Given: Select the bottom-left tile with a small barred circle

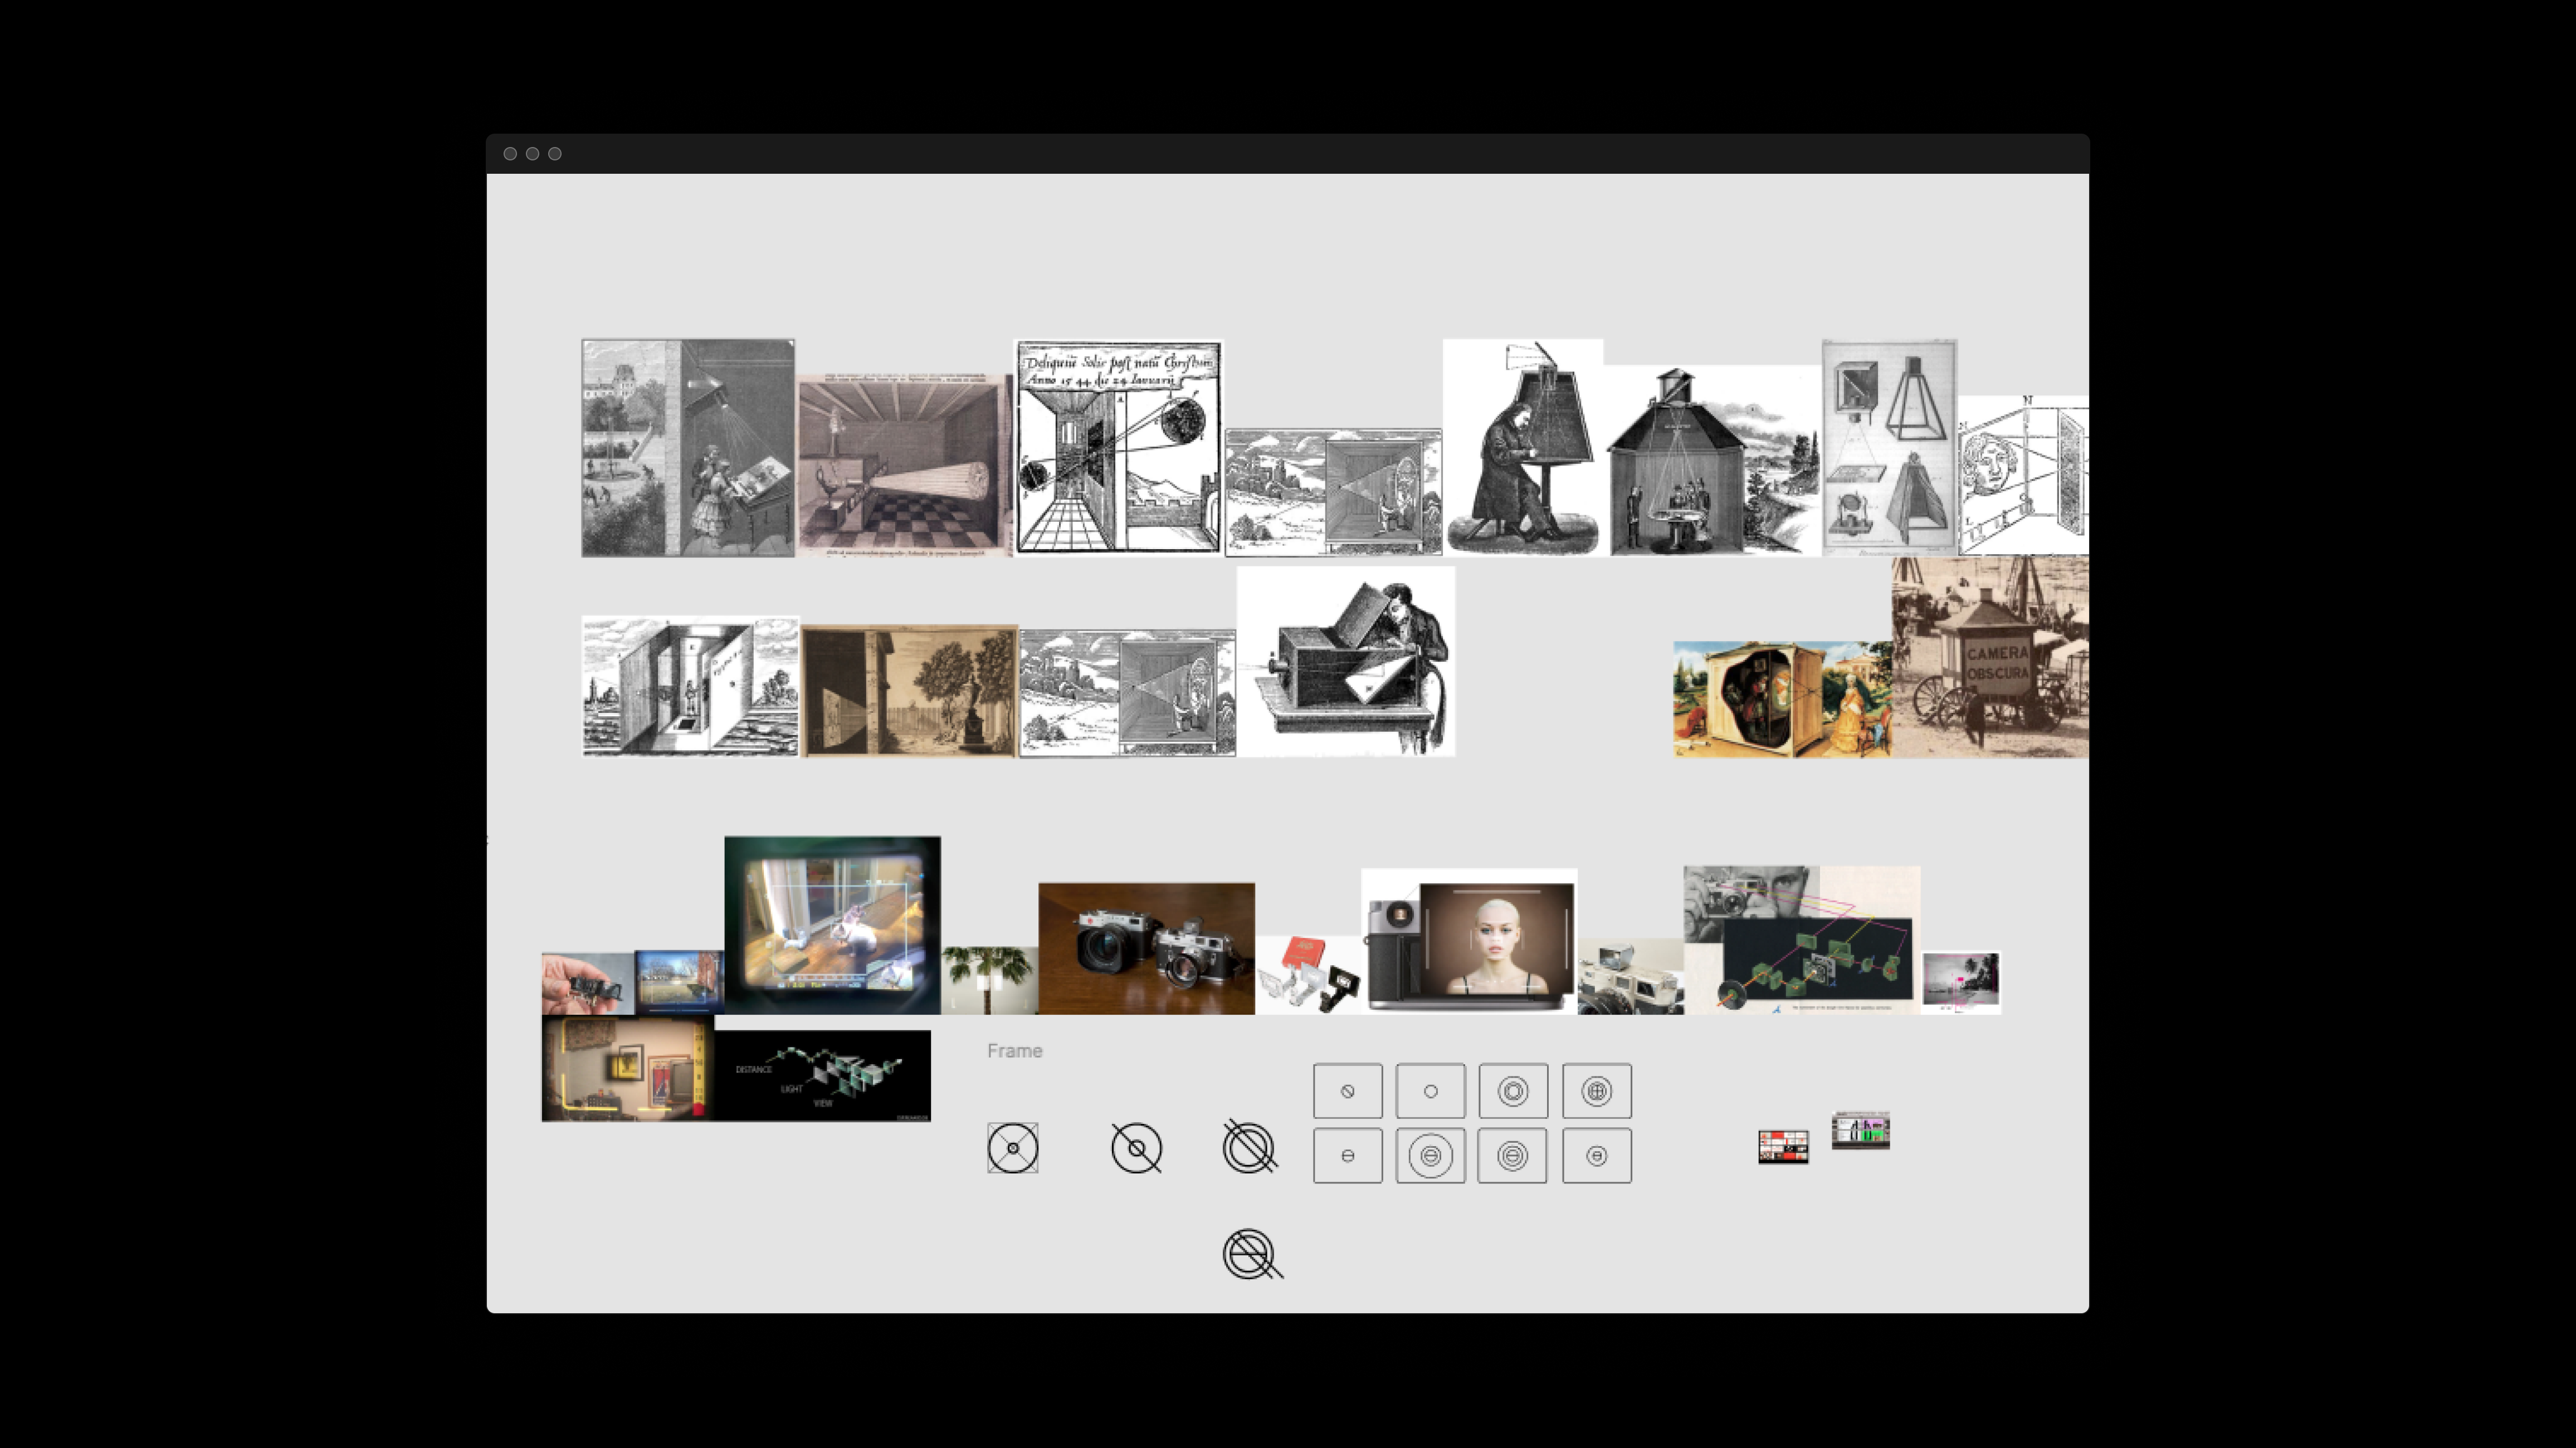Looking at the screenshot, I should coord(1348,1156).
